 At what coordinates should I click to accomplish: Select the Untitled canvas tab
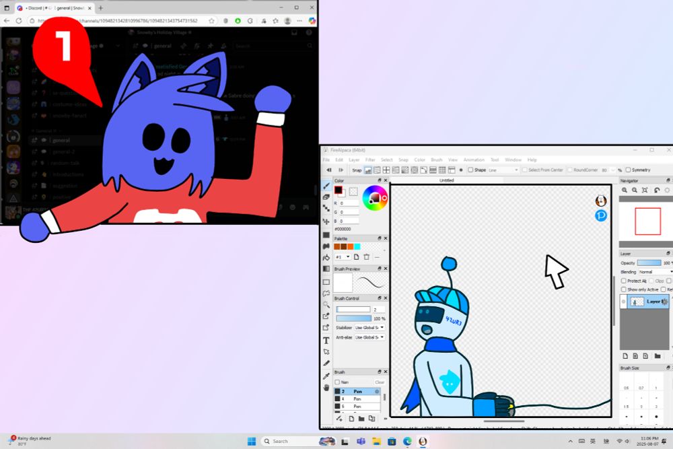tap(446, 180)
